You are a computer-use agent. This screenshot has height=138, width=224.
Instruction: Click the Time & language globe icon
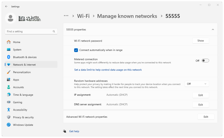pos(9,95)
